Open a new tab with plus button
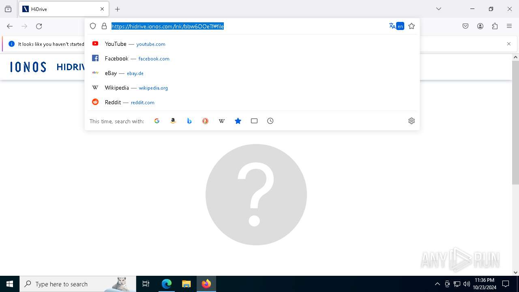Image resolution: width=519 pixels, height=292 pixels. pos(118,9)
